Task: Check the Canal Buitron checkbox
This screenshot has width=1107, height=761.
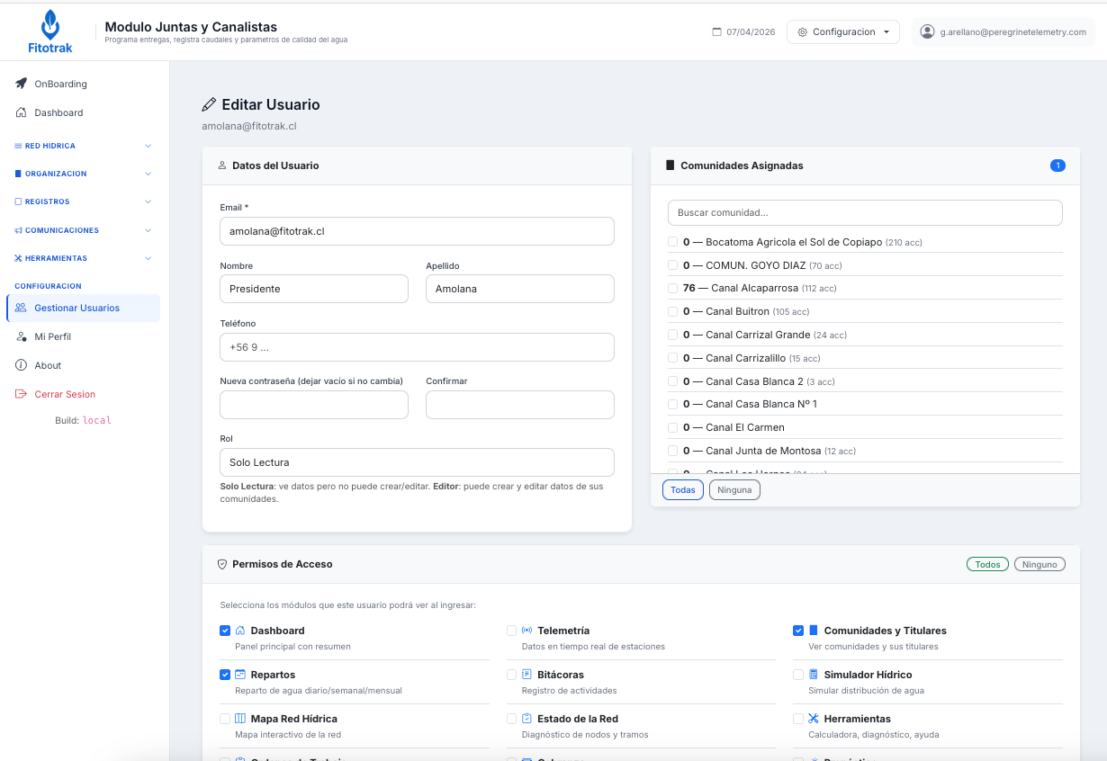Action: 673,311
